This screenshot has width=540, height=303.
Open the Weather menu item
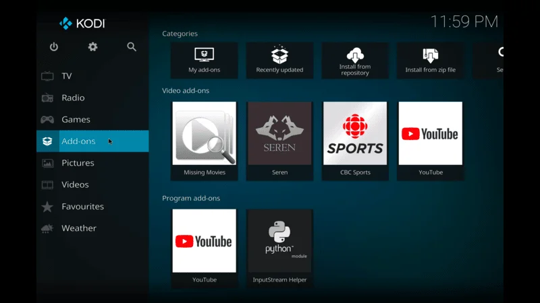point(92,228)
